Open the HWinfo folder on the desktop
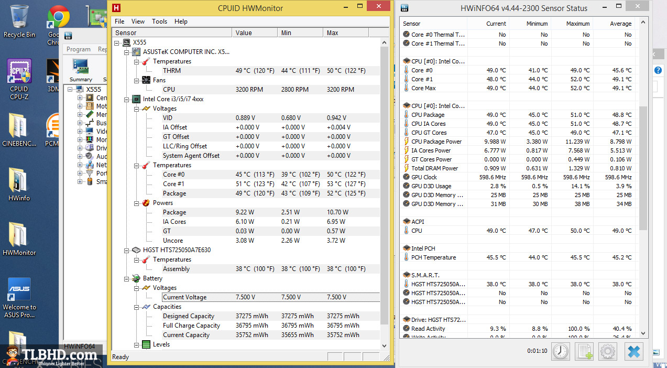 pyautogui.click(x=19, y=184)
